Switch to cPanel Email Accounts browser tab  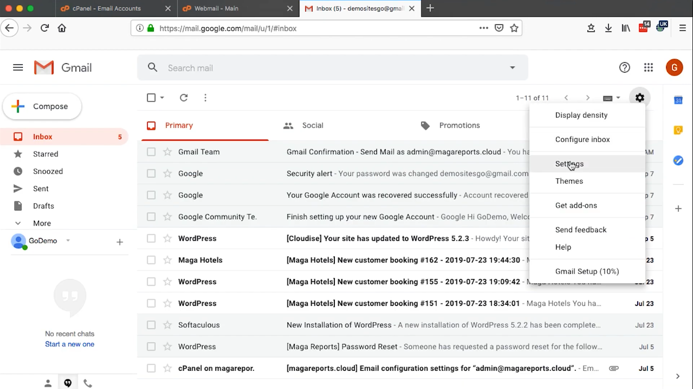click(x=116, y=9)
